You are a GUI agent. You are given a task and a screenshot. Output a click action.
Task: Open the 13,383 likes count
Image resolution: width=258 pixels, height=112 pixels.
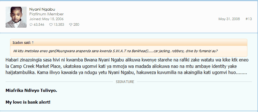59,25
